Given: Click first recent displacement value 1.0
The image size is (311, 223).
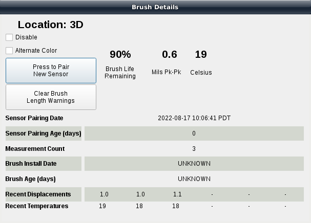Looking at the screenshot, I should click(x=104, y=194).
